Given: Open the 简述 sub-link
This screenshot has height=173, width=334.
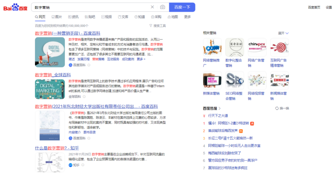Looking at the screenshot, I should [71, 59].
